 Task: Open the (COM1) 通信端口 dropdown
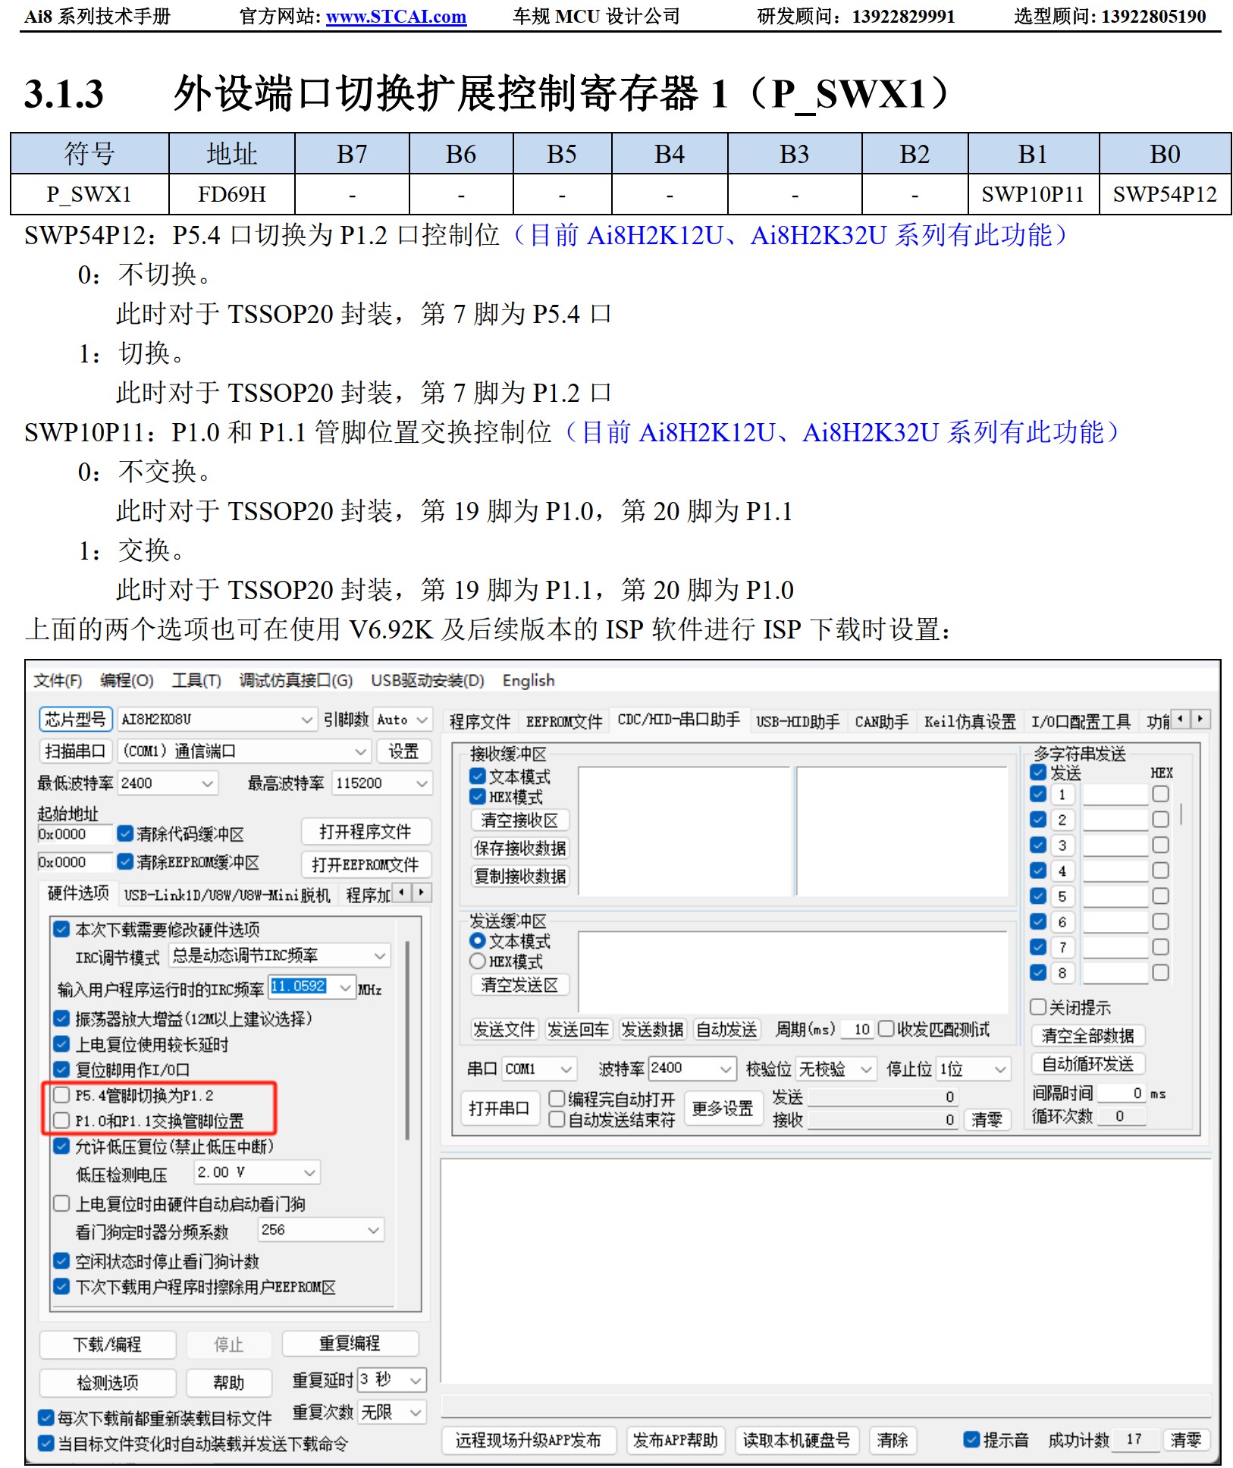pyautogui.click(x=244, y=751)
